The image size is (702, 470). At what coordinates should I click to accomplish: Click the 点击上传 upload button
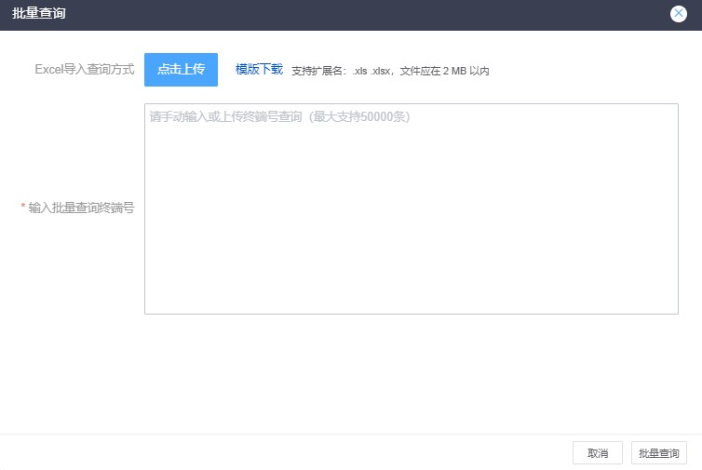(x=181, y=70)
